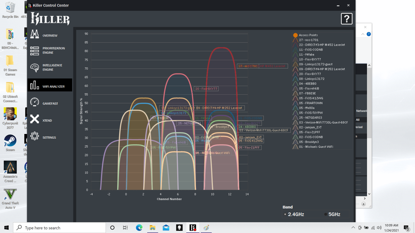Show hidden system tray icons
Viewport: 415px width, 233px height.
(353, 228)
